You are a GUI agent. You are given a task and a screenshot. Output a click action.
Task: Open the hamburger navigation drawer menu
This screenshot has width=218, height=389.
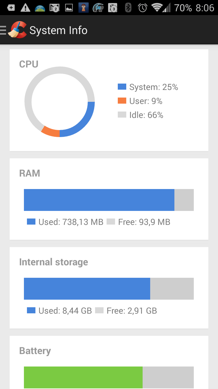coord(3,30)
